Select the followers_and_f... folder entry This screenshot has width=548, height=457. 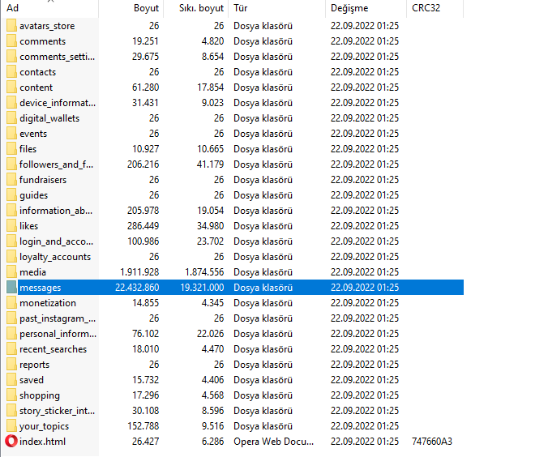57,164
